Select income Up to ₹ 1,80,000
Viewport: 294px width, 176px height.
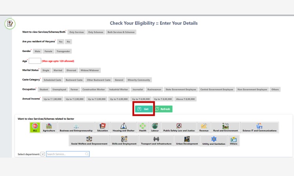point(53,99)
